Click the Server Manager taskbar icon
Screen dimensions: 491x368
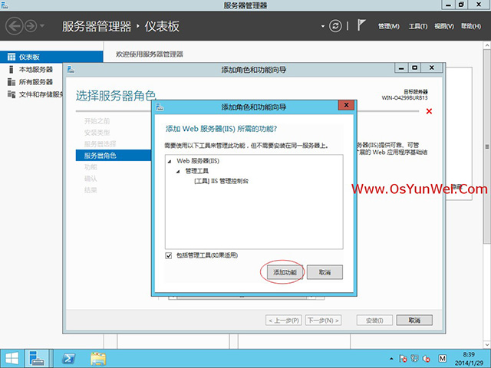(x=37, y=357)
